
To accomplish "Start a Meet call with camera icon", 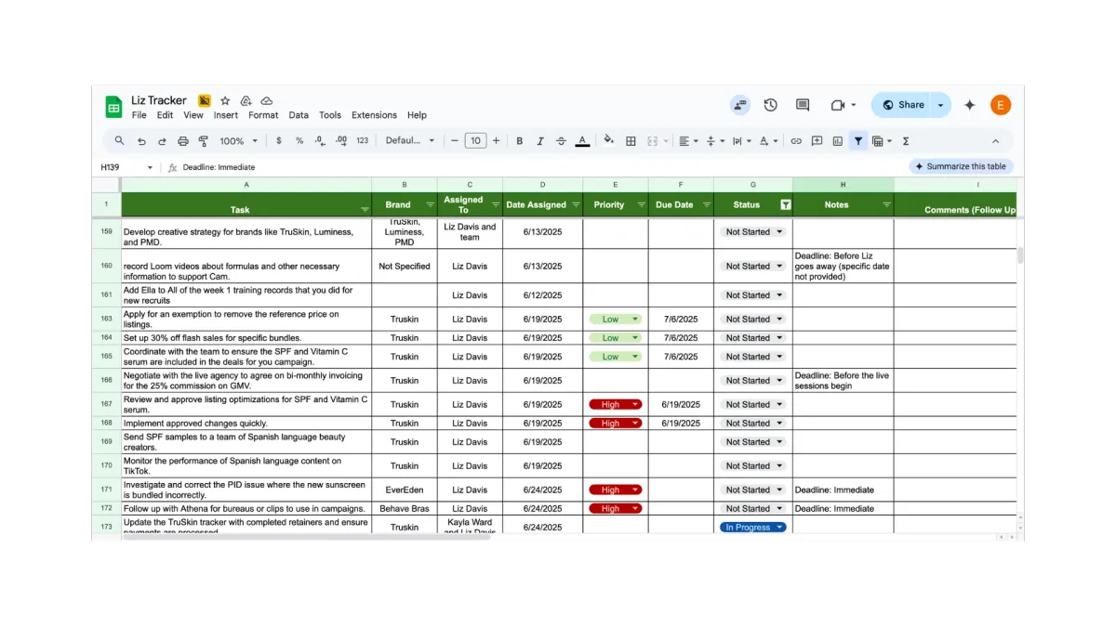I will (x=838, y=105).
